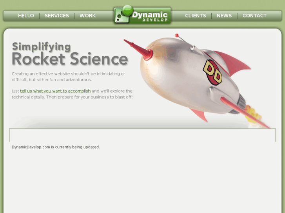Open the HELLO menu item
The image size is (285, 213).
point(26,16)
